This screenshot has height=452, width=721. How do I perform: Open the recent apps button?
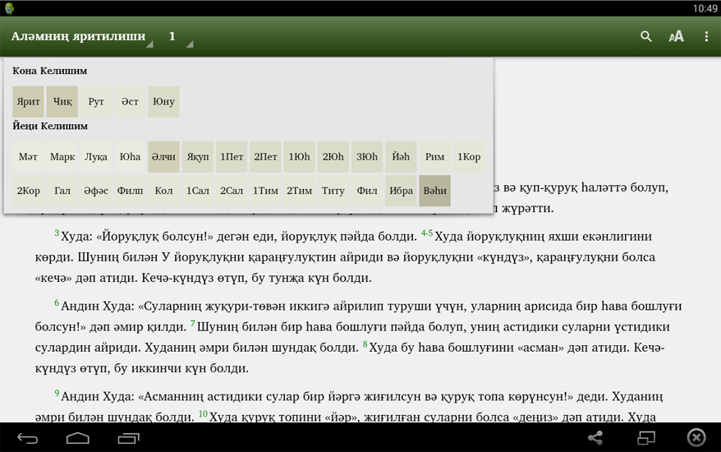(128, 438)
